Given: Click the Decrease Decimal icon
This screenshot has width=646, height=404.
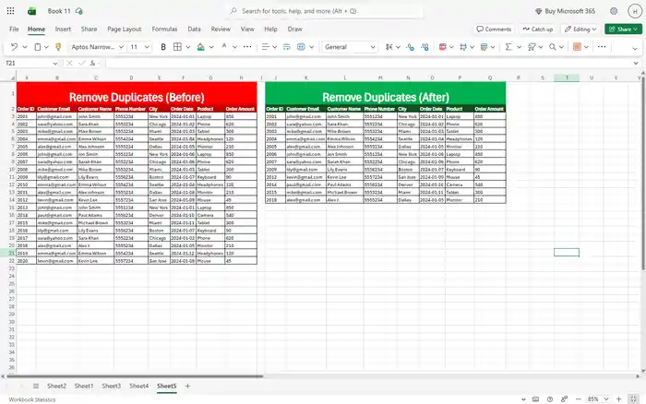Looking at the screenshot, I should point(425,47).
